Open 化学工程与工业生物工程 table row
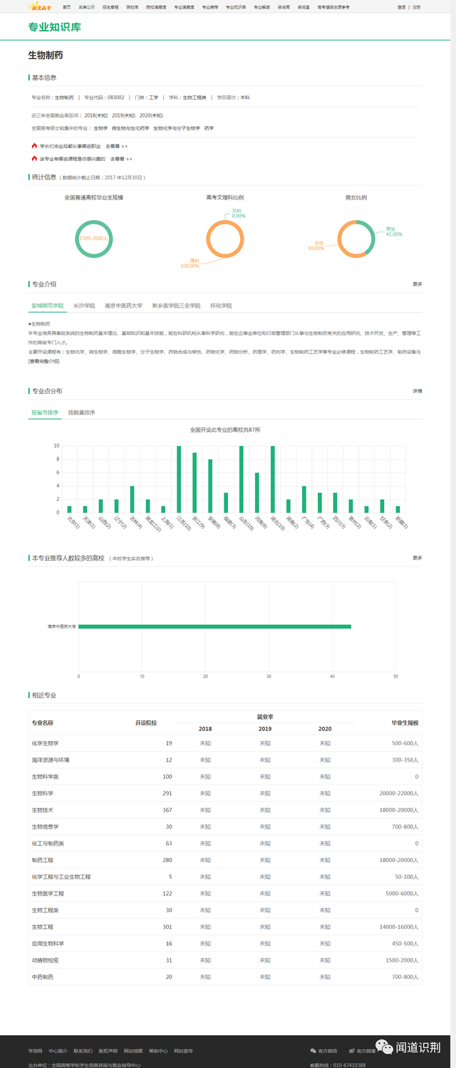 [x=225, y=877]
